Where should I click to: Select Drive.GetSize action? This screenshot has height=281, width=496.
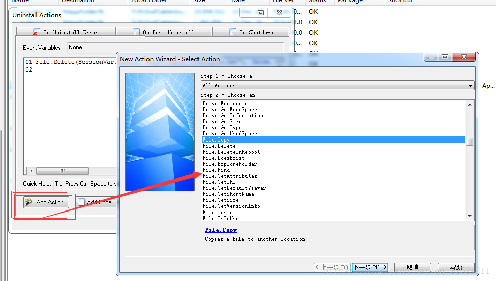point(222,121)
